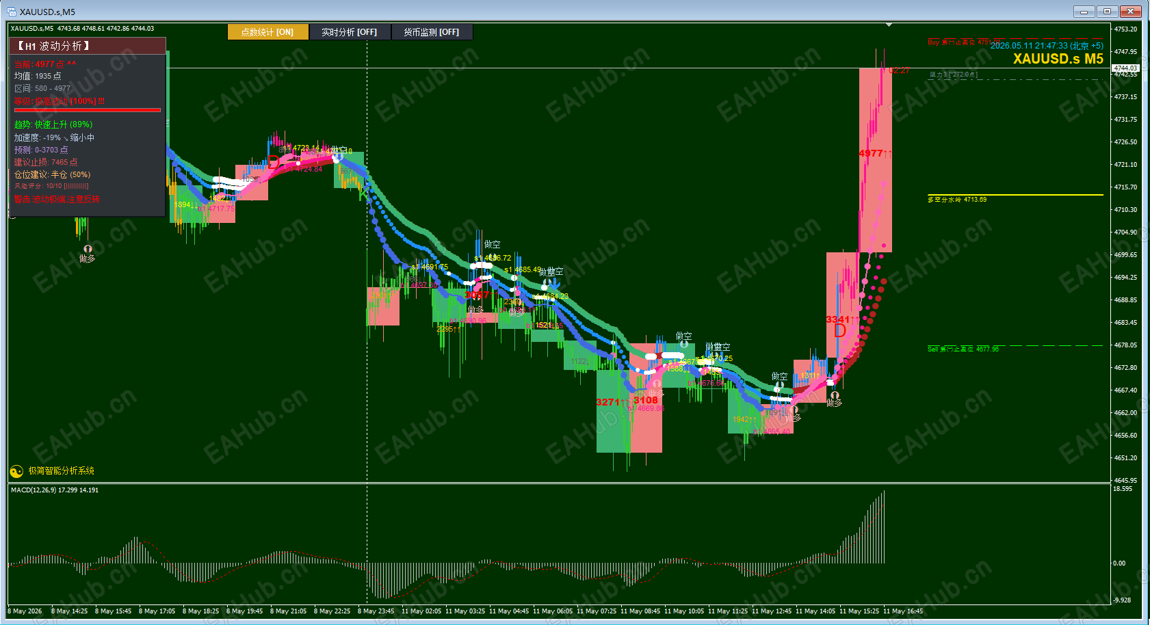Select the 均值: 1935 点 line
This screenshot has height=625, width=1150.
[x=38, y=76]
